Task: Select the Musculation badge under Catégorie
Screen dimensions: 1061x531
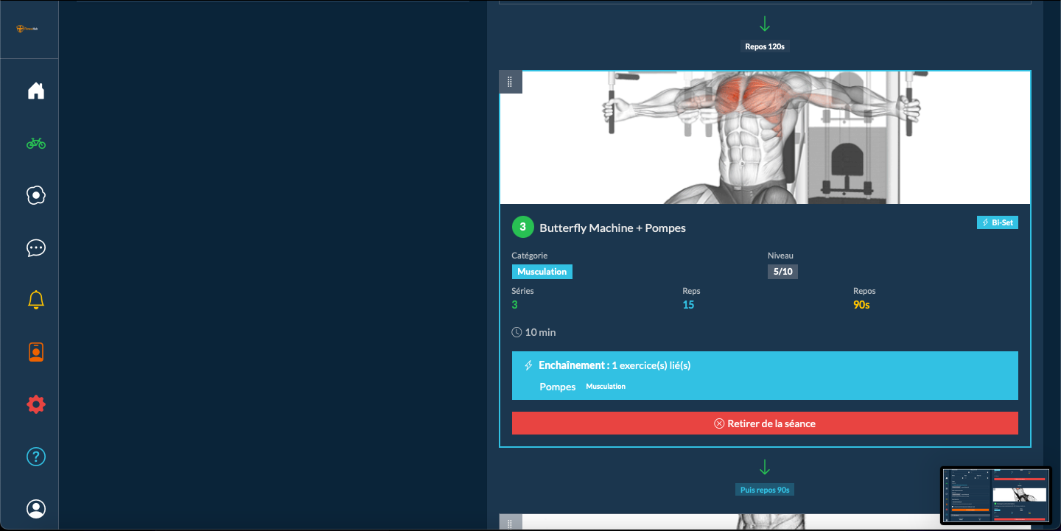Action: [542, 272]
